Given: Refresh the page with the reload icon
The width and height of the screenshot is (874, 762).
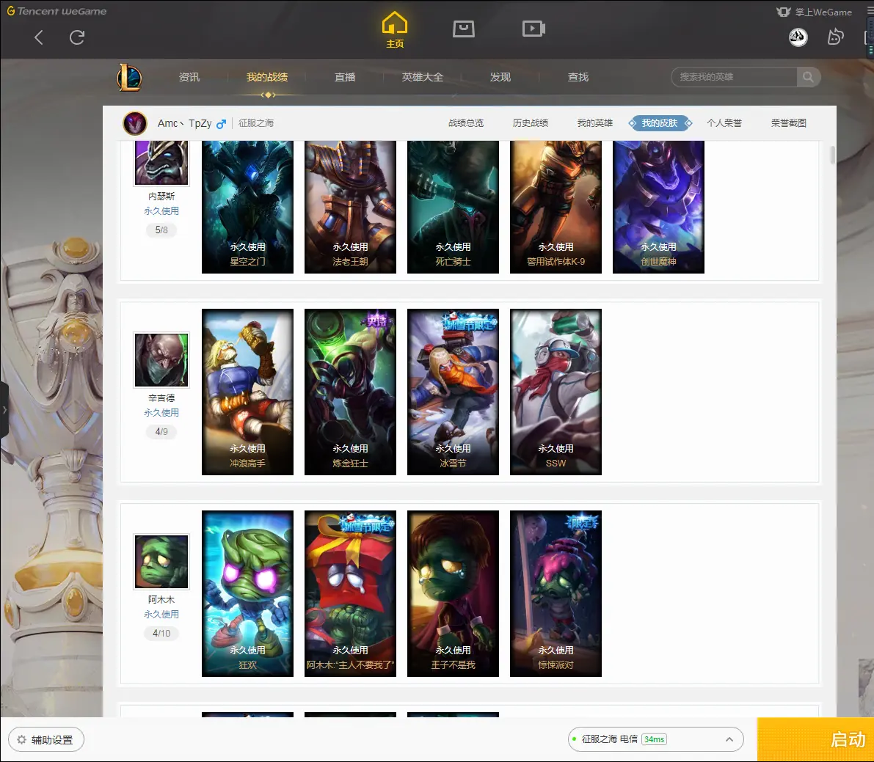Looking at the screenshot, I should pyautogui.click(x=77, y=37).
